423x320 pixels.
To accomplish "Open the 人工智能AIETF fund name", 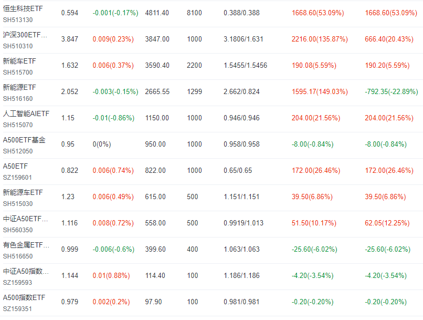I will (x=26, y=113).
